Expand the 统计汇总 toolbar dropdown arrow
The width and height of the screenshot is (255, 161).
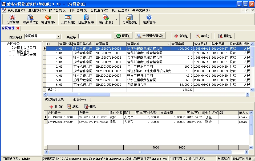[x=117, y=19]
